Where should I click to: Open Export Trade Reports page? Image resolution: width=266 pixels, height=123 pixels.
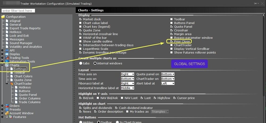[25, 28]
